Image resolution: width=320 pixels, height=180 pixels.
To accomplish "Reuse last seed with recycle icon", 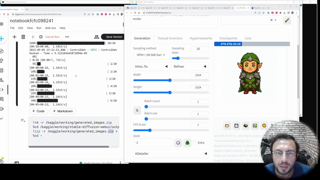I will tap(187, 143).
